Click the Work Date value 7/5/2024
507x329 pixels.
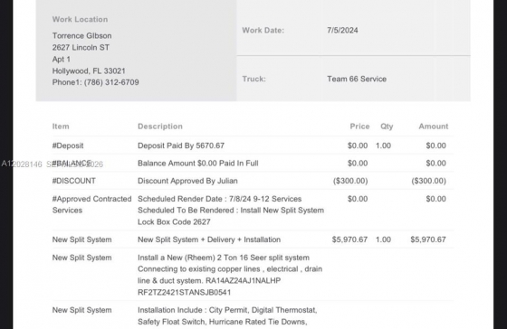(x=342, y=31)
